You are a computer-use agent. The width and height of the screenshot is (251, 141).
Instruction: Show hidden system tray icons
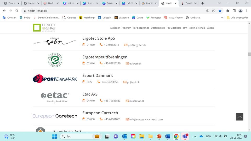coord(195,136)
